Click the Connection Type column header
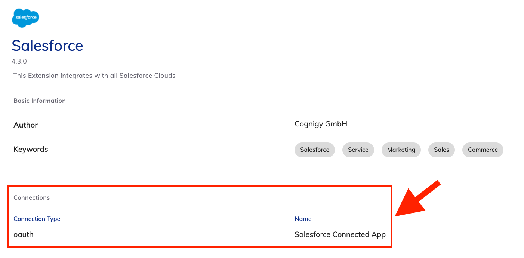Screen dimensions: 524x258 coord(37,219)
